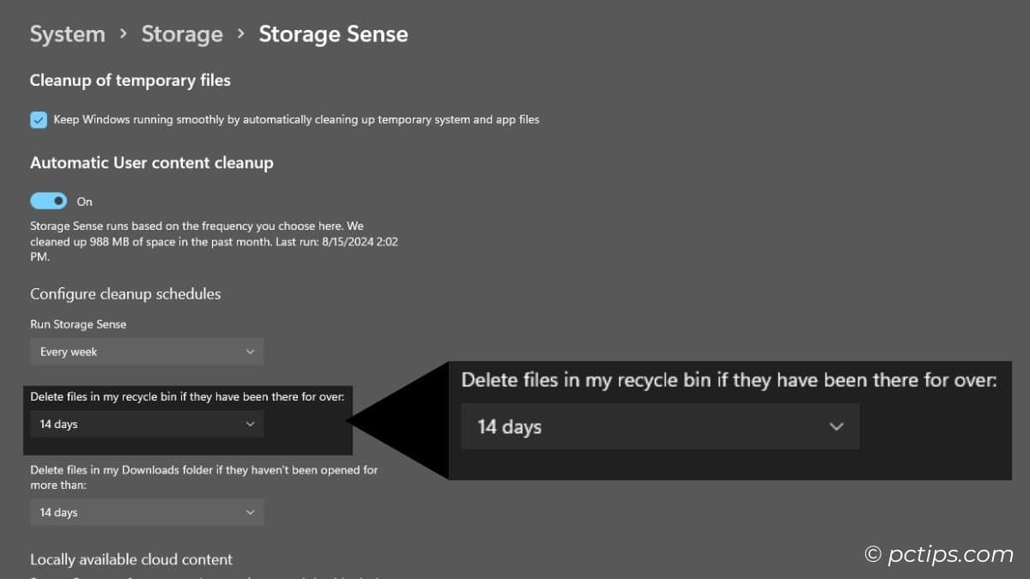Expand the enlarged recycle bin retention dropdown
The image size is (1030, 579).
pyautogui.click(x=659, y=426)
